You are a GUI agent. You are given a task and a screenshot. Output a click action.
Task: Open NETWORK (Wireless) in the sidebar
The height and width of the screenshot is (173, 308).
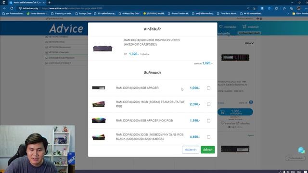click(x=57, y=37)
